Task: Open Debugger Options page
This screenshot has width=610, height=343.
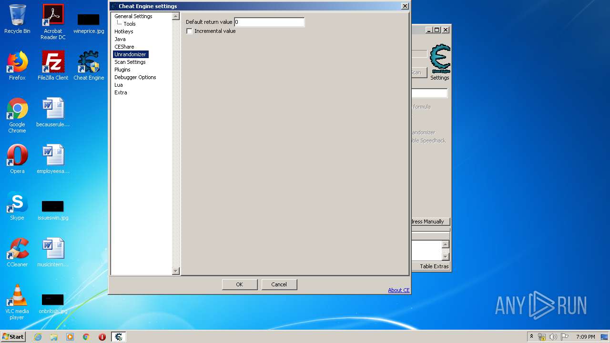Action: click(x=135, y=77)
